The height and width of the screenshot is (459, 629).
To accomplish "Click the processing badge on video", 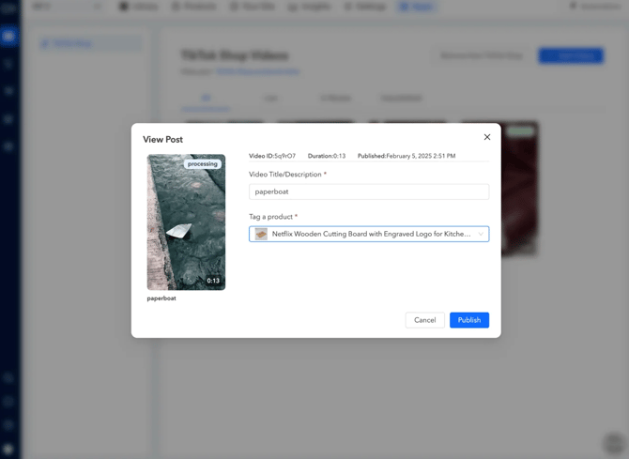I will (x=202, y=163).
